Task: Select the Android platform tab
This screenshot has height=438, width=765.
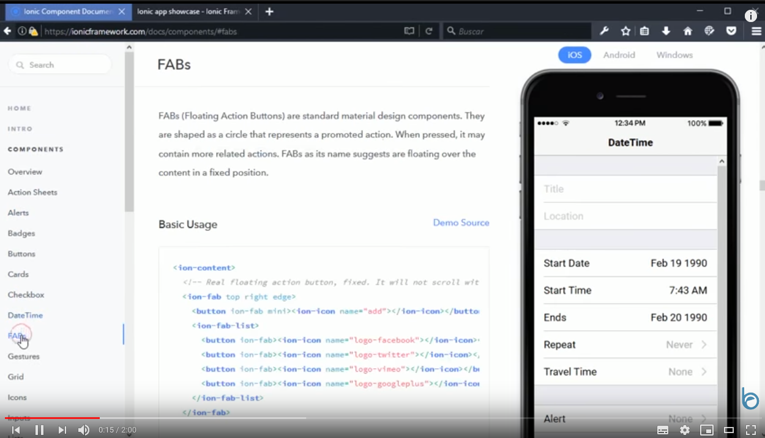Action: point(619,55)
